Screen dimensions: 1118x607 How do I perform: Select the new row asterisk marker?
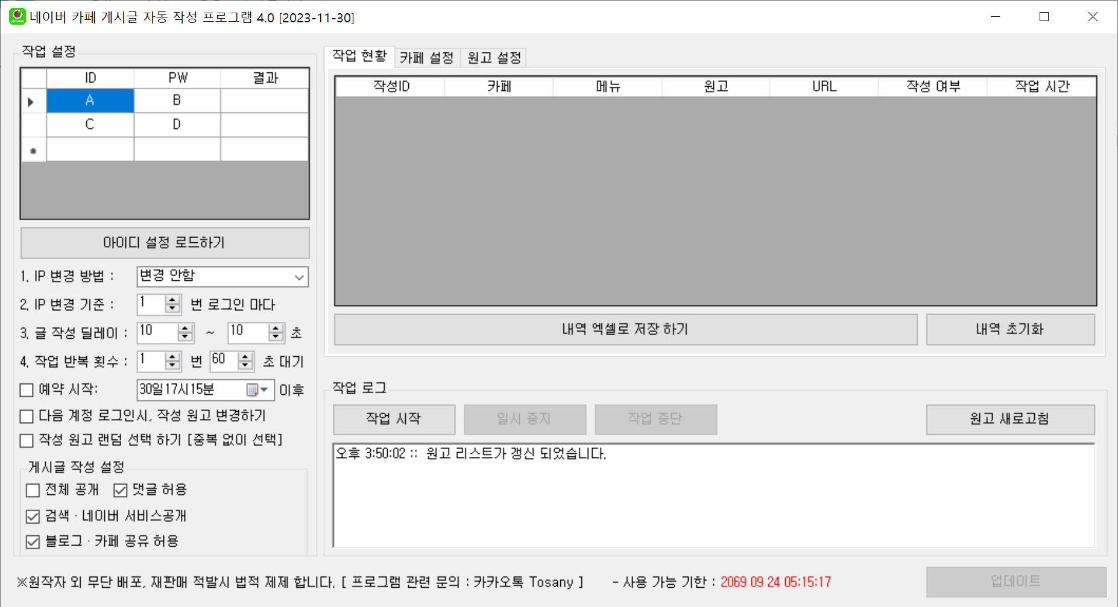(33, 150)
